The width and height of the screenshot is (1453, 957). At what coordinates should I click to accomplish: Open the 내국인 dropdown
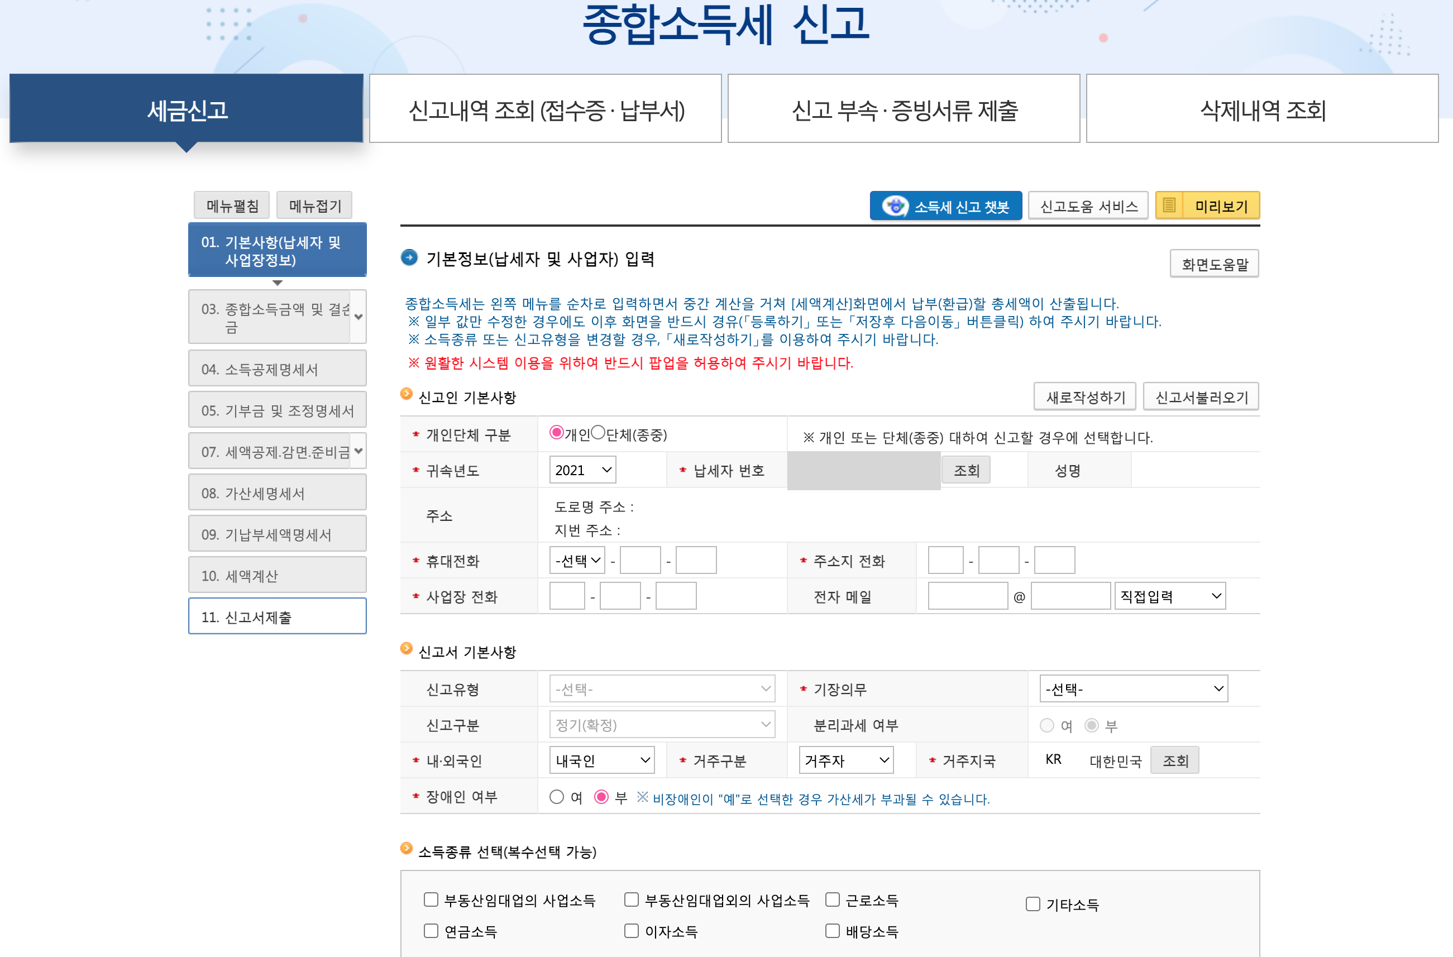(x=602, y=760)
